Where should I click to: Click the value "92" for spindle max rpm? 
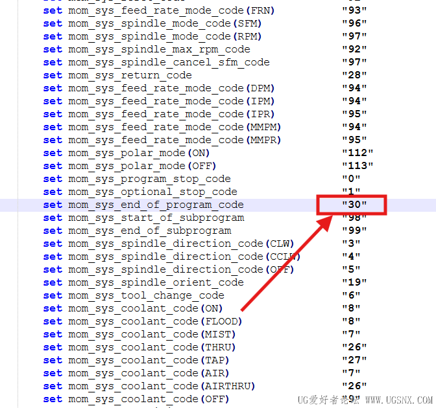(354, 49)
